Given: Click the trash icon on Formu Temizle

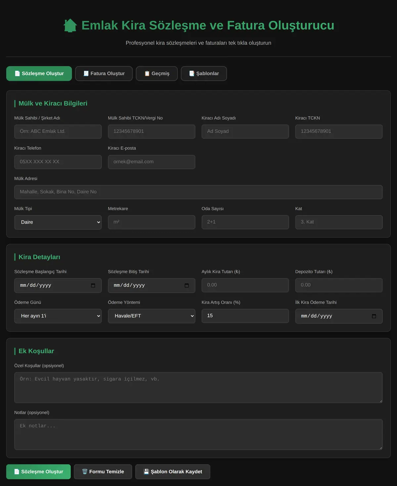Looking at the screenshot, I should point(85,471).
